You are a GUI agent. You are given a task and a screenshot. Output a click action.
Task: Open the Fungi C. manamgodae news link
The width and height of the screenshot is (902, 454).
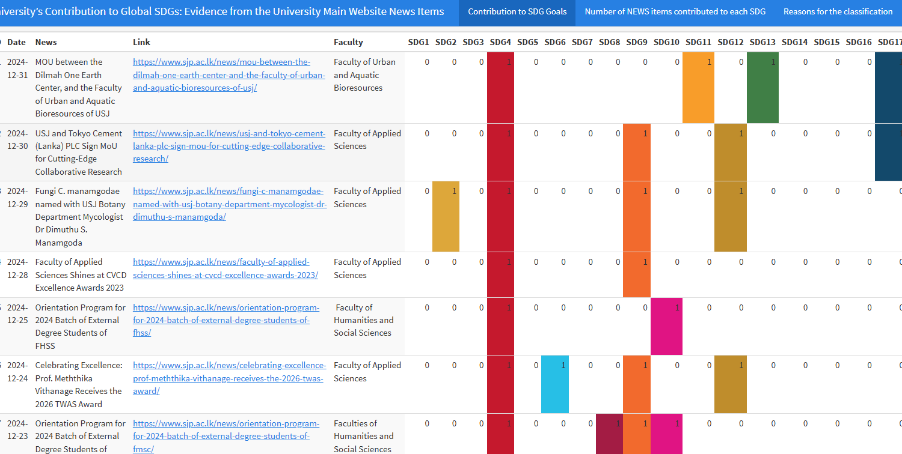click(x=229, y=204)
